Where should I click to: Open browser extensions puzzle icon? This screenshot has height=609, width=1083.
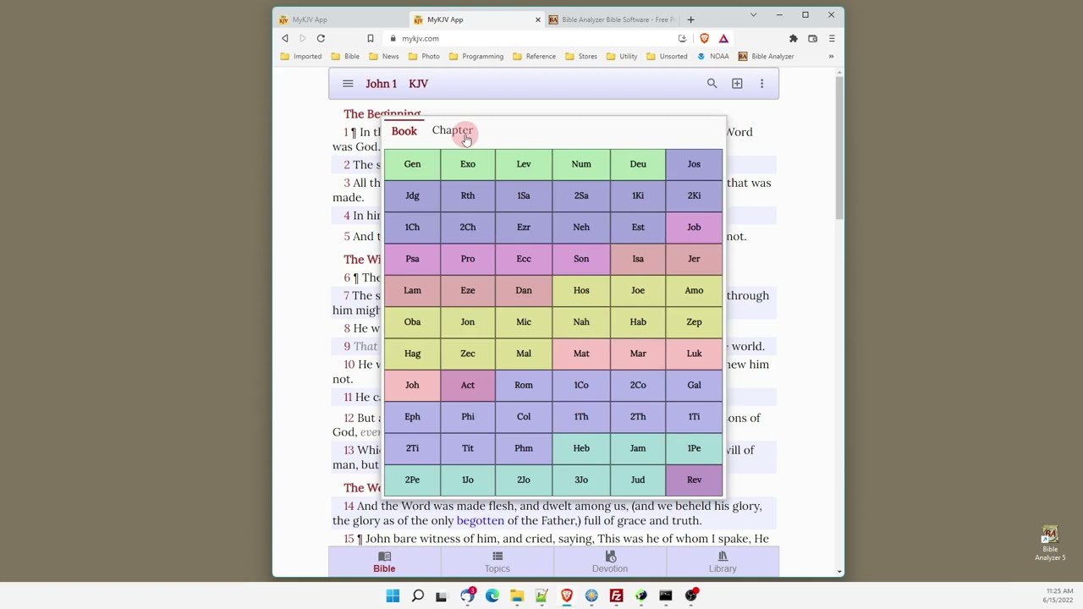793,38
